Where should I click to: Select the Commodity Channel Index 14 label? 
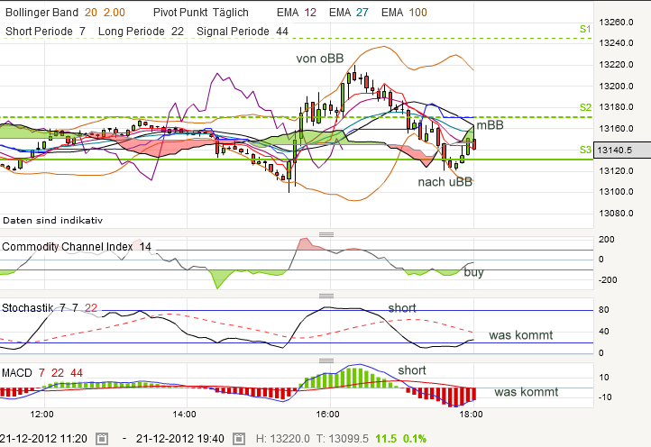(x=77, y=247)
